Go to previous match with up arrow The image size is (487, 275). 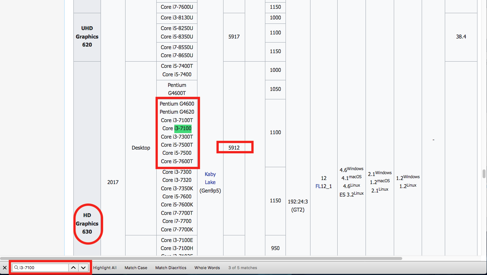click(73, 268)
